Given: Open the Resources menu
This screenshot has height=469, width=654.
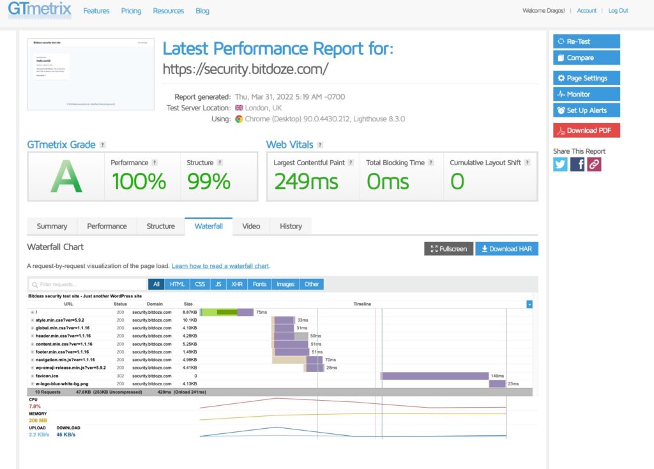Looking at the screenshot, I should [169, 11].
